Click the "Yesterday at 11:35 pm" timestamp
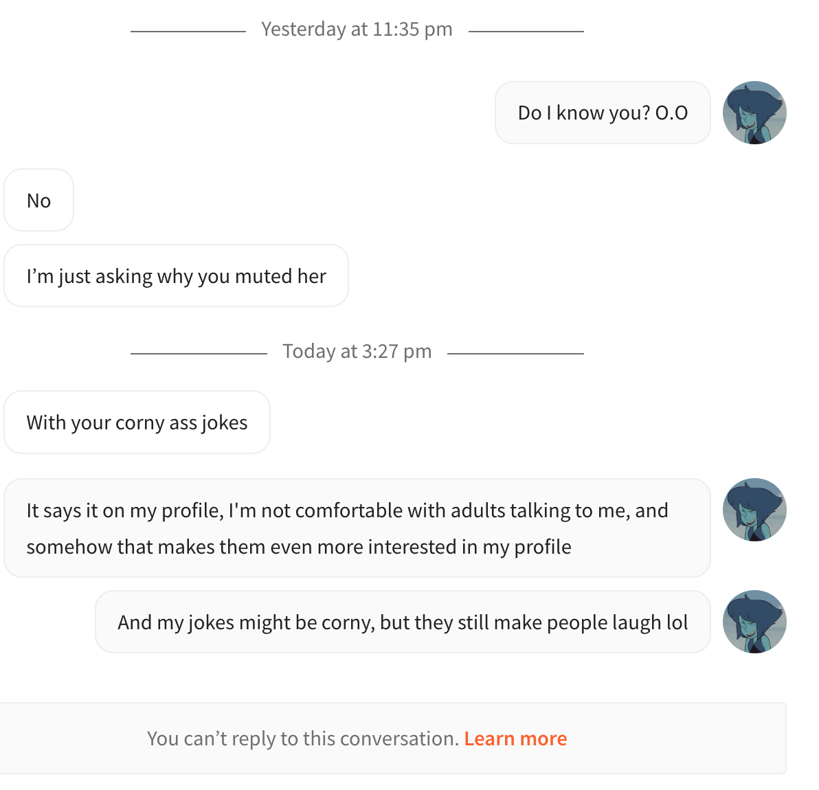The image size is (819, 790). point(357,30)
